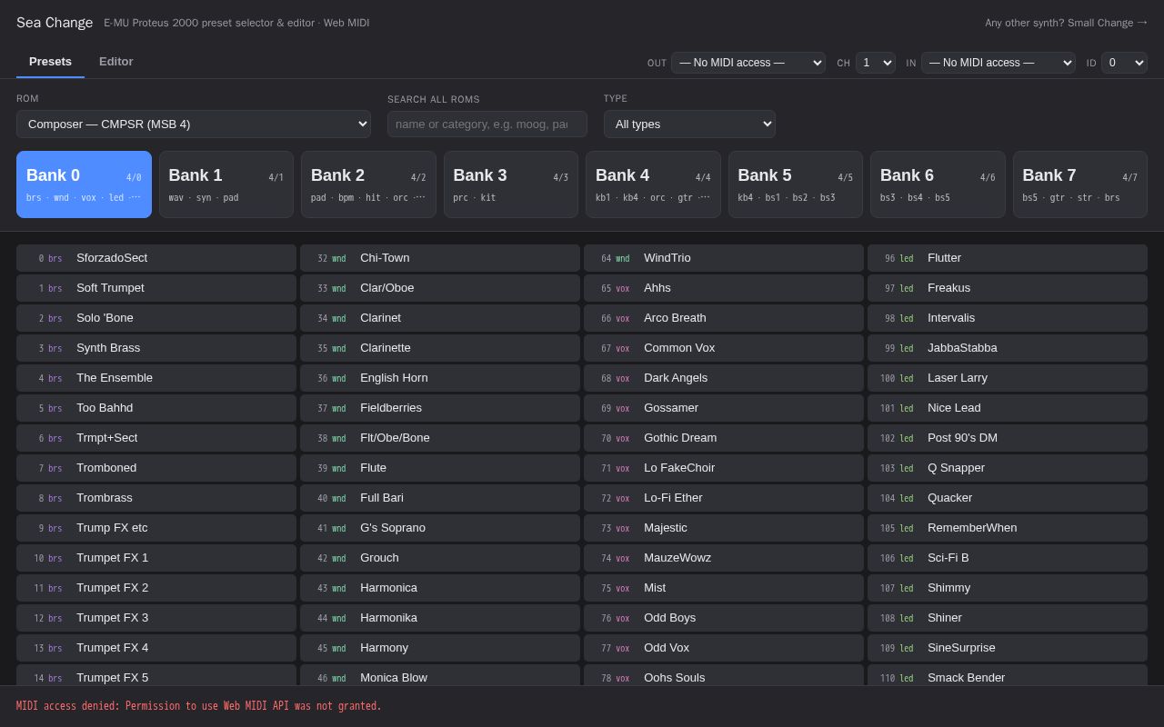Select Bank 4 card
The width and height of the screenshot is (1164, 727).
pyautogui.click(x=653, y=184)
